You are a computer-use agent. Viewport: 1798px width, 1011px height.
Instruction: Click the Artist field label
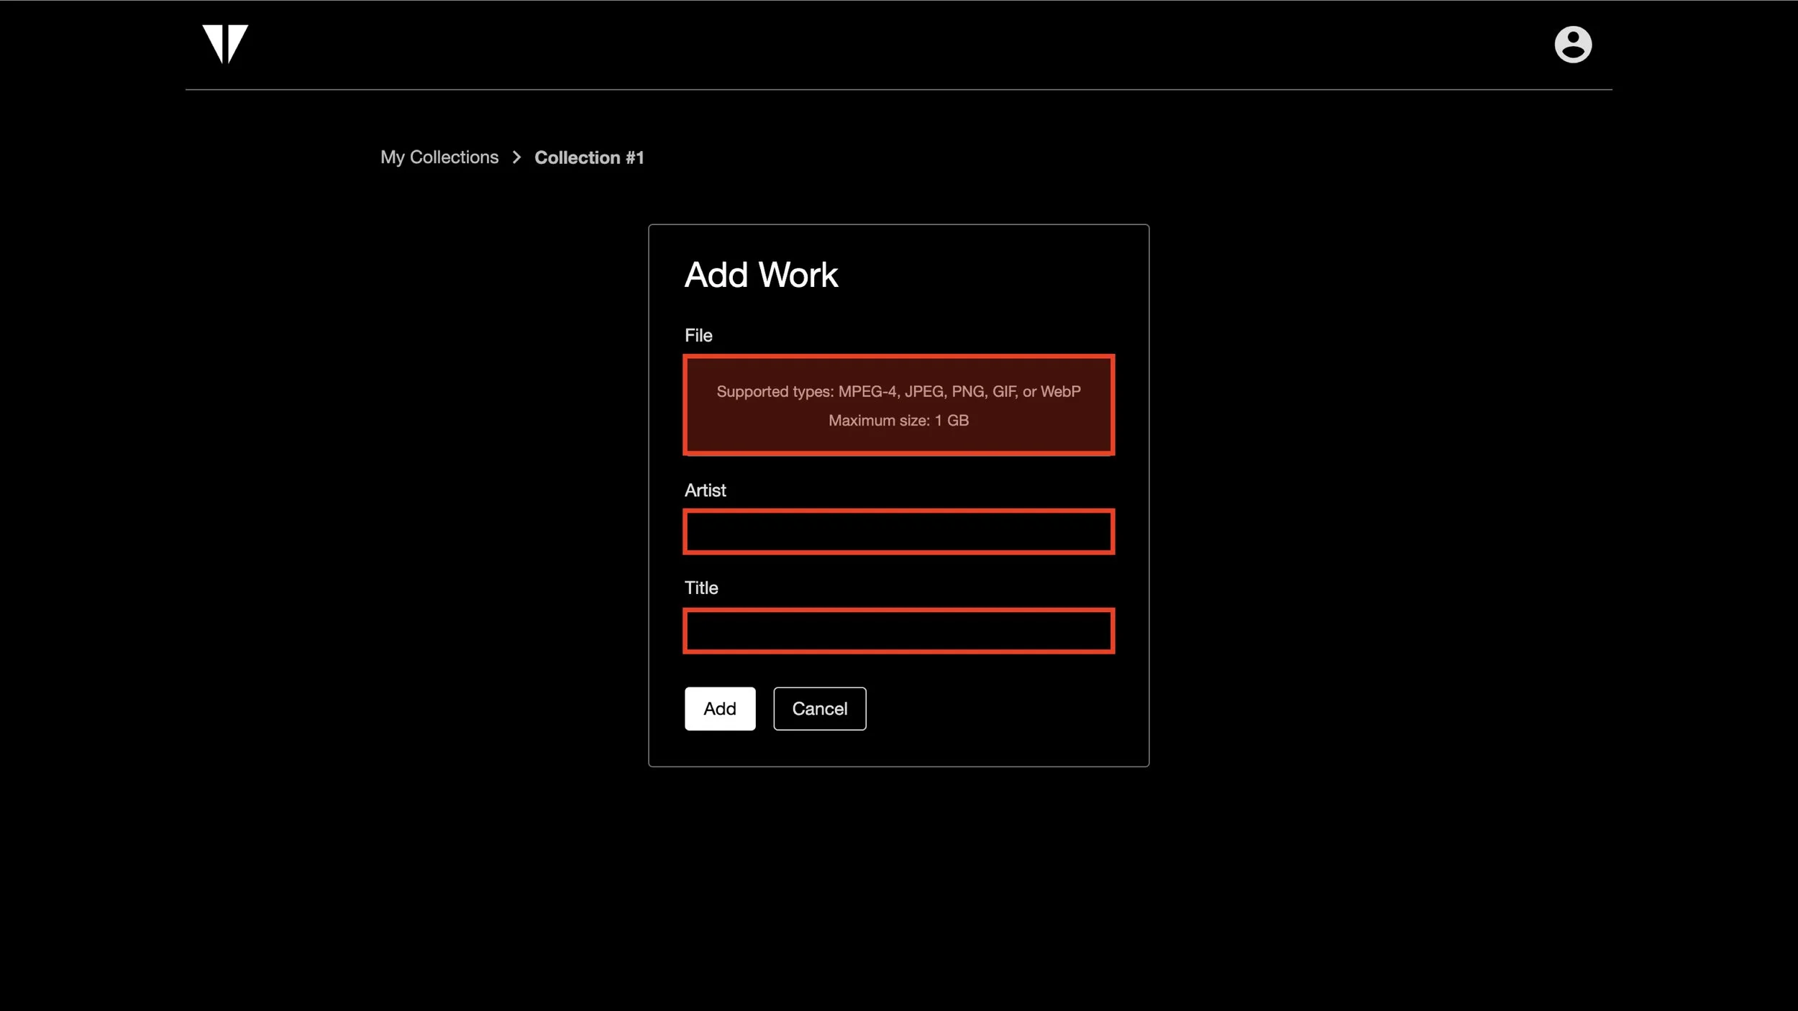(705, 490)
